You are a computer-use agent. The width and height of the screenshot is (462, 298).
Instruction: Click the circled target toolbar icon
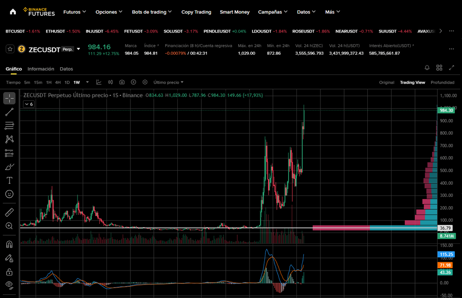tap(145, 82)
